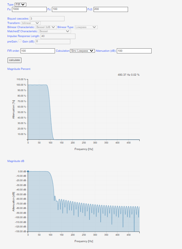Click the Magnitude Percent heading

[19, 69]
